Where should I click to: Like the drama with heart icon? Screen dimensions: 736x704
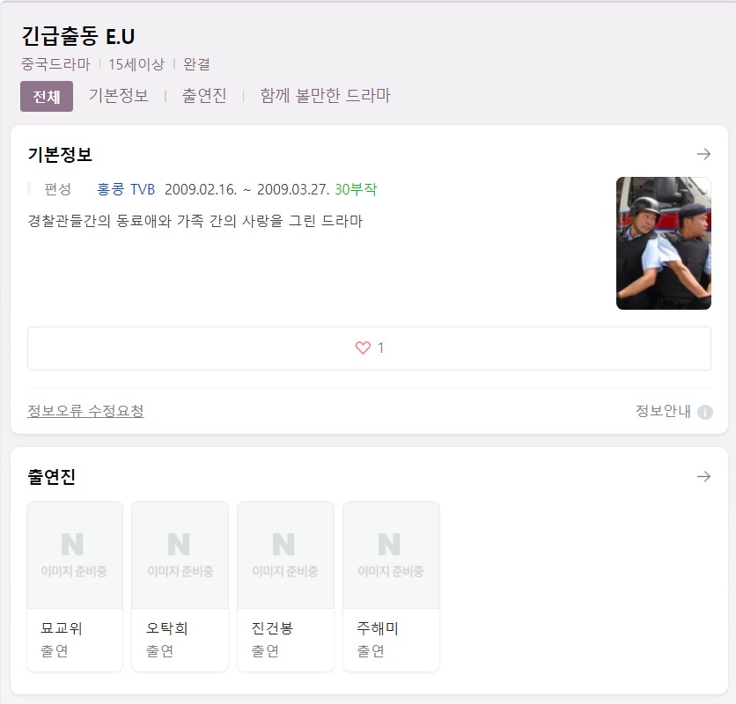[x=363, y=348]
